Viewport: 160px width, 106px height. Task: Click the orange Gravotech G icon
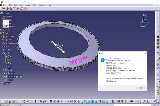(25, 9)
